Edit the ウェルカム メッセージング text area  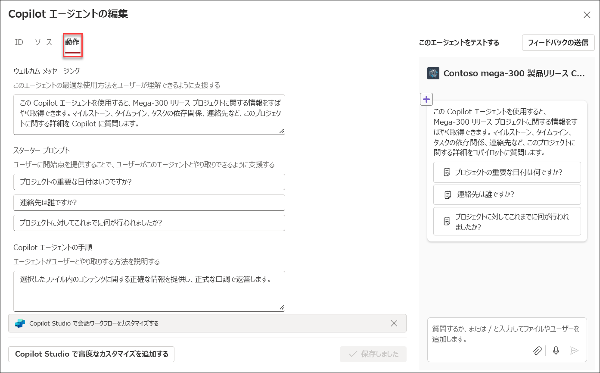(x=149, y=115)
